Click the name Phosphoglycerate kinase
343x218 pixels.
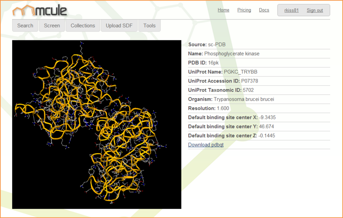(x=232, y=54)
